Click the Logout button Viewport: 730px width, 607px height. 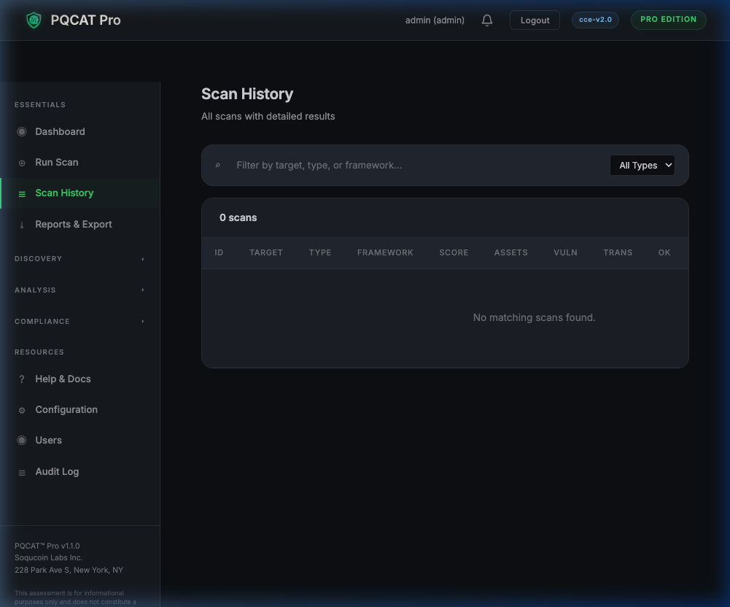coord(534,20)
